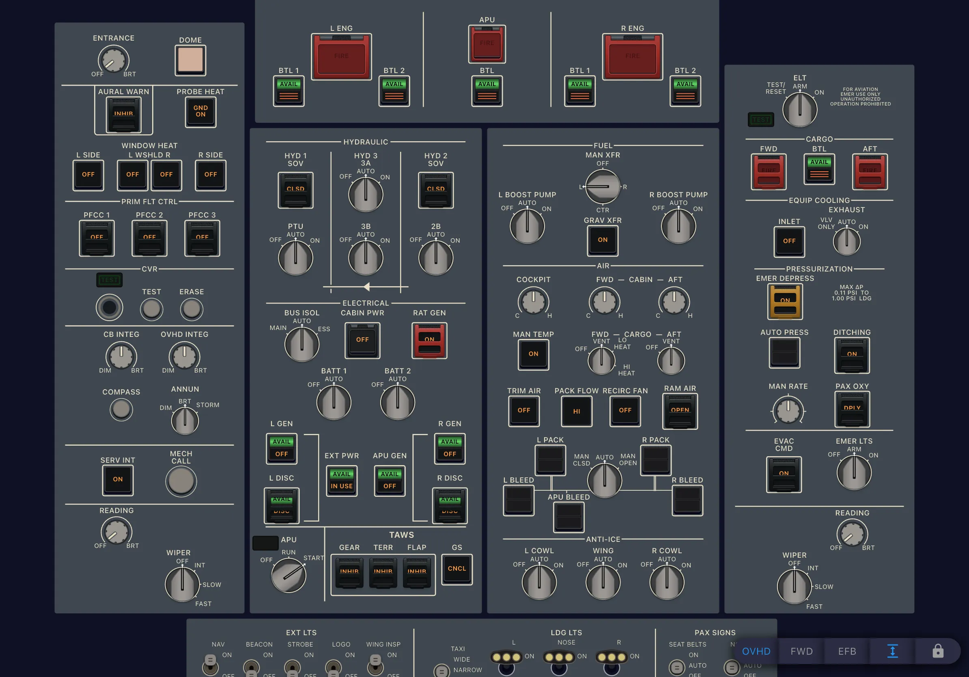Click the BUS ISOL rotary selector

click(302, 344)
